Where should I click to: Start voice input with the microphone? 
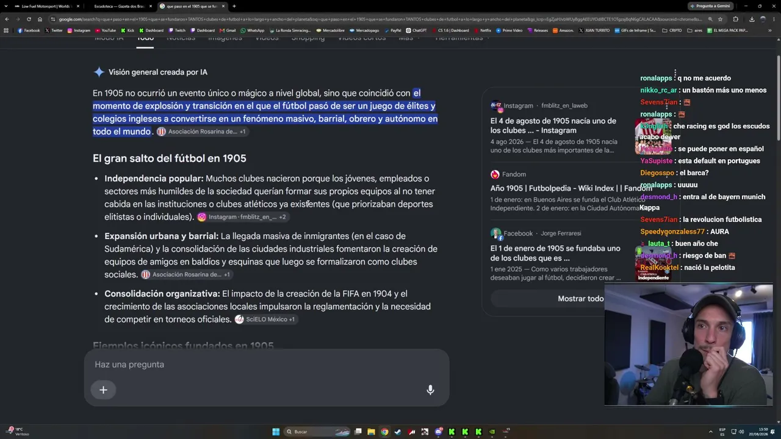click(x=430, y=390)
